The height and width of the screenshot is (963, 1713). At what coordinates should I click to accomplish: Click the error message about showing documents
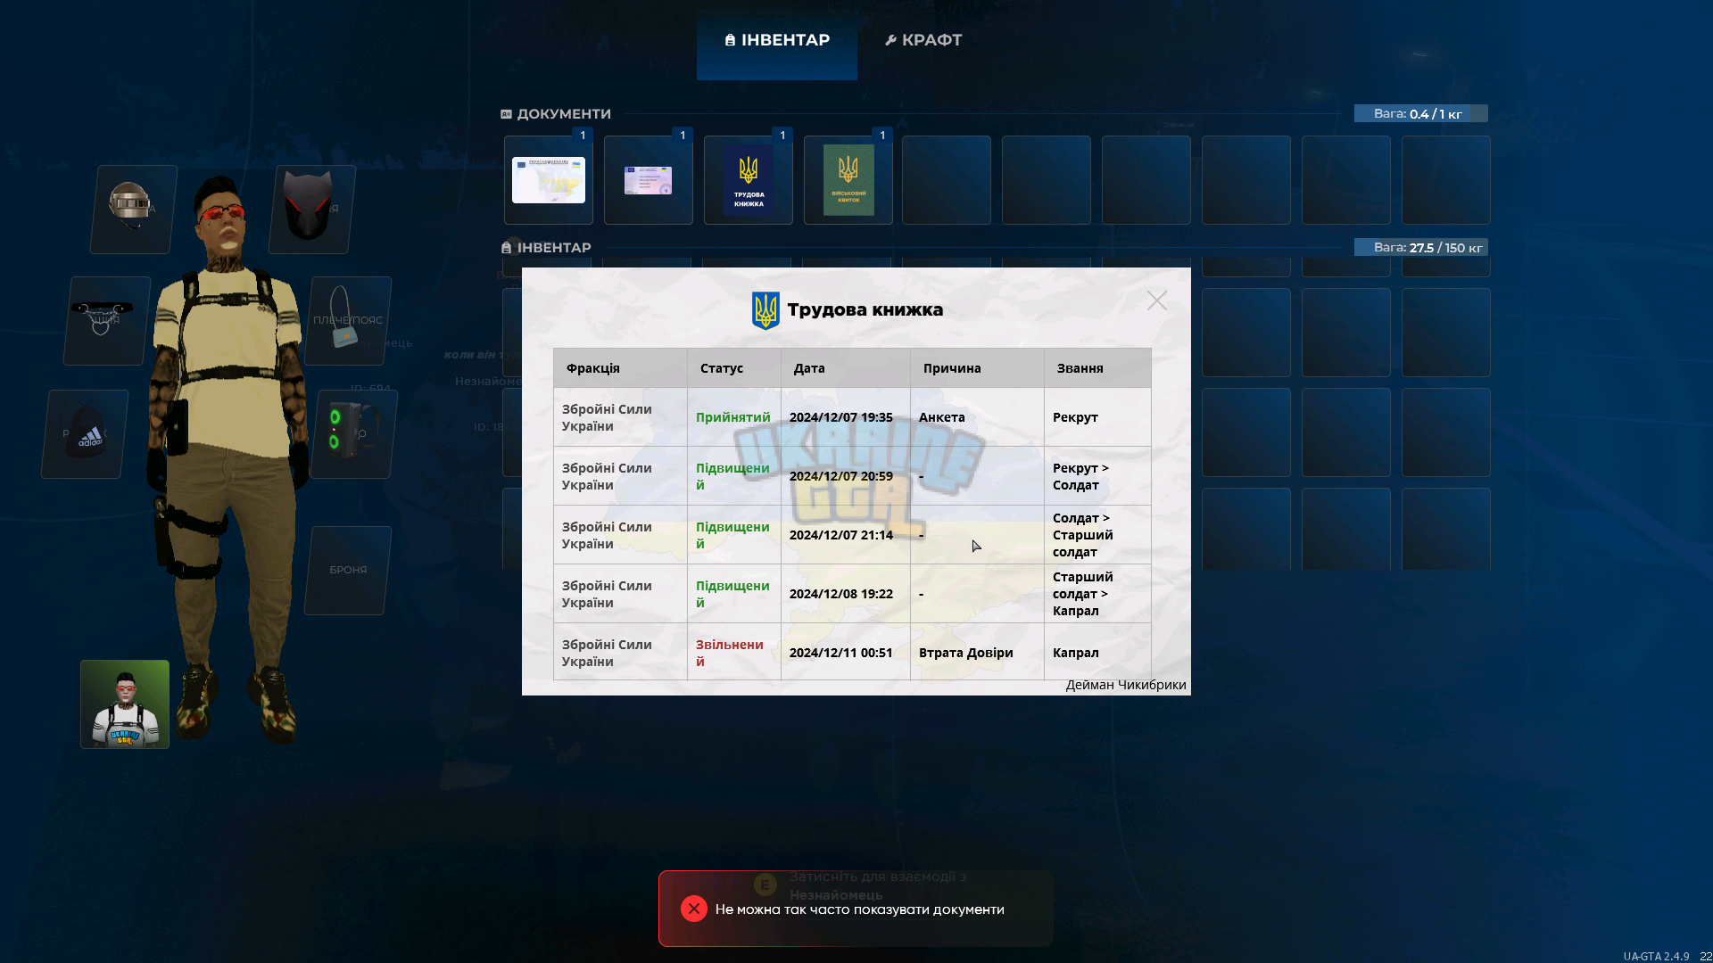[860, 909]
